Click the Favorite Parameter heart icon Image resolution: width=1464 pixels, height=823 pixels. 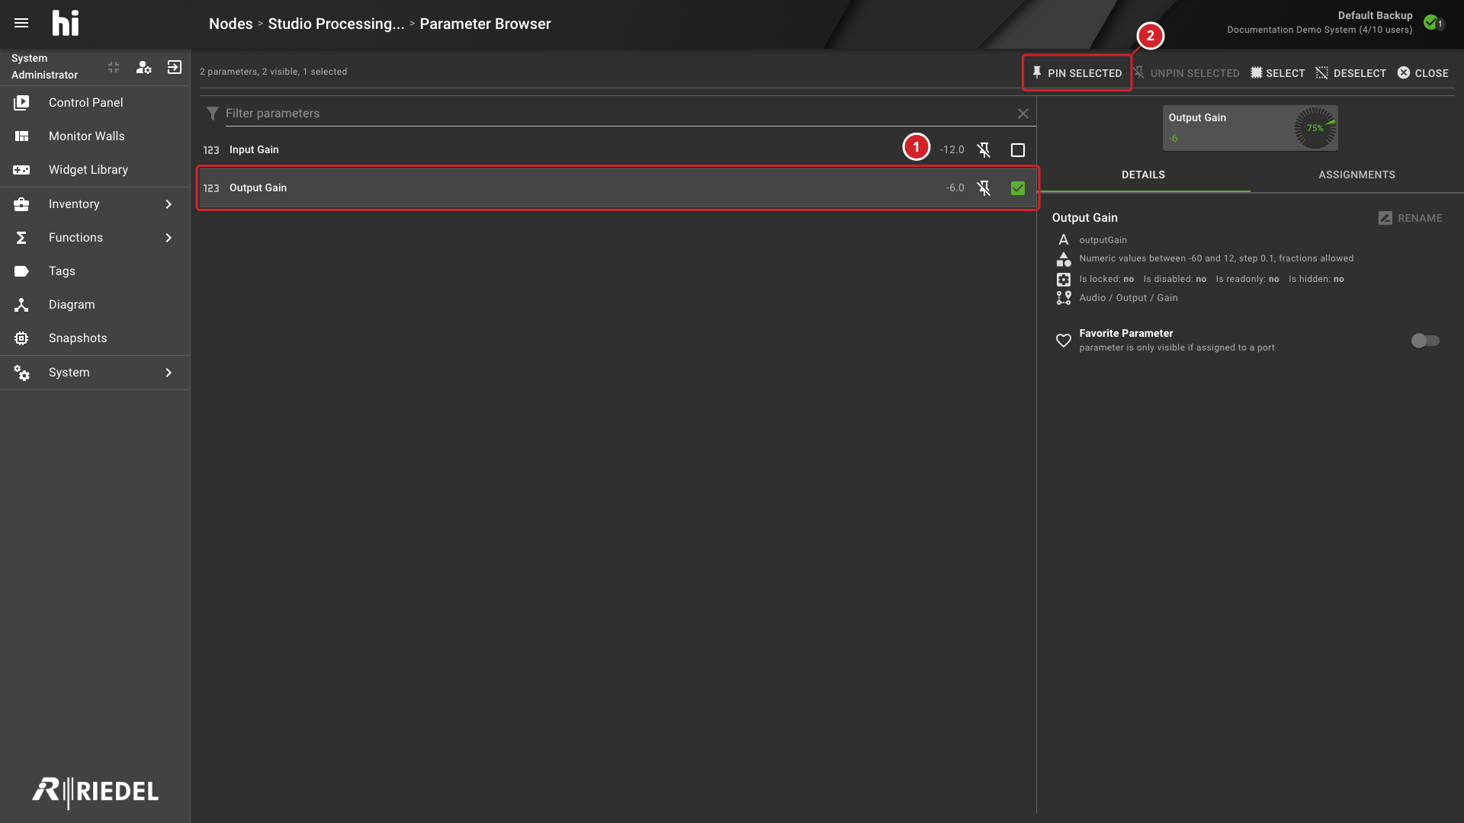1063,341
